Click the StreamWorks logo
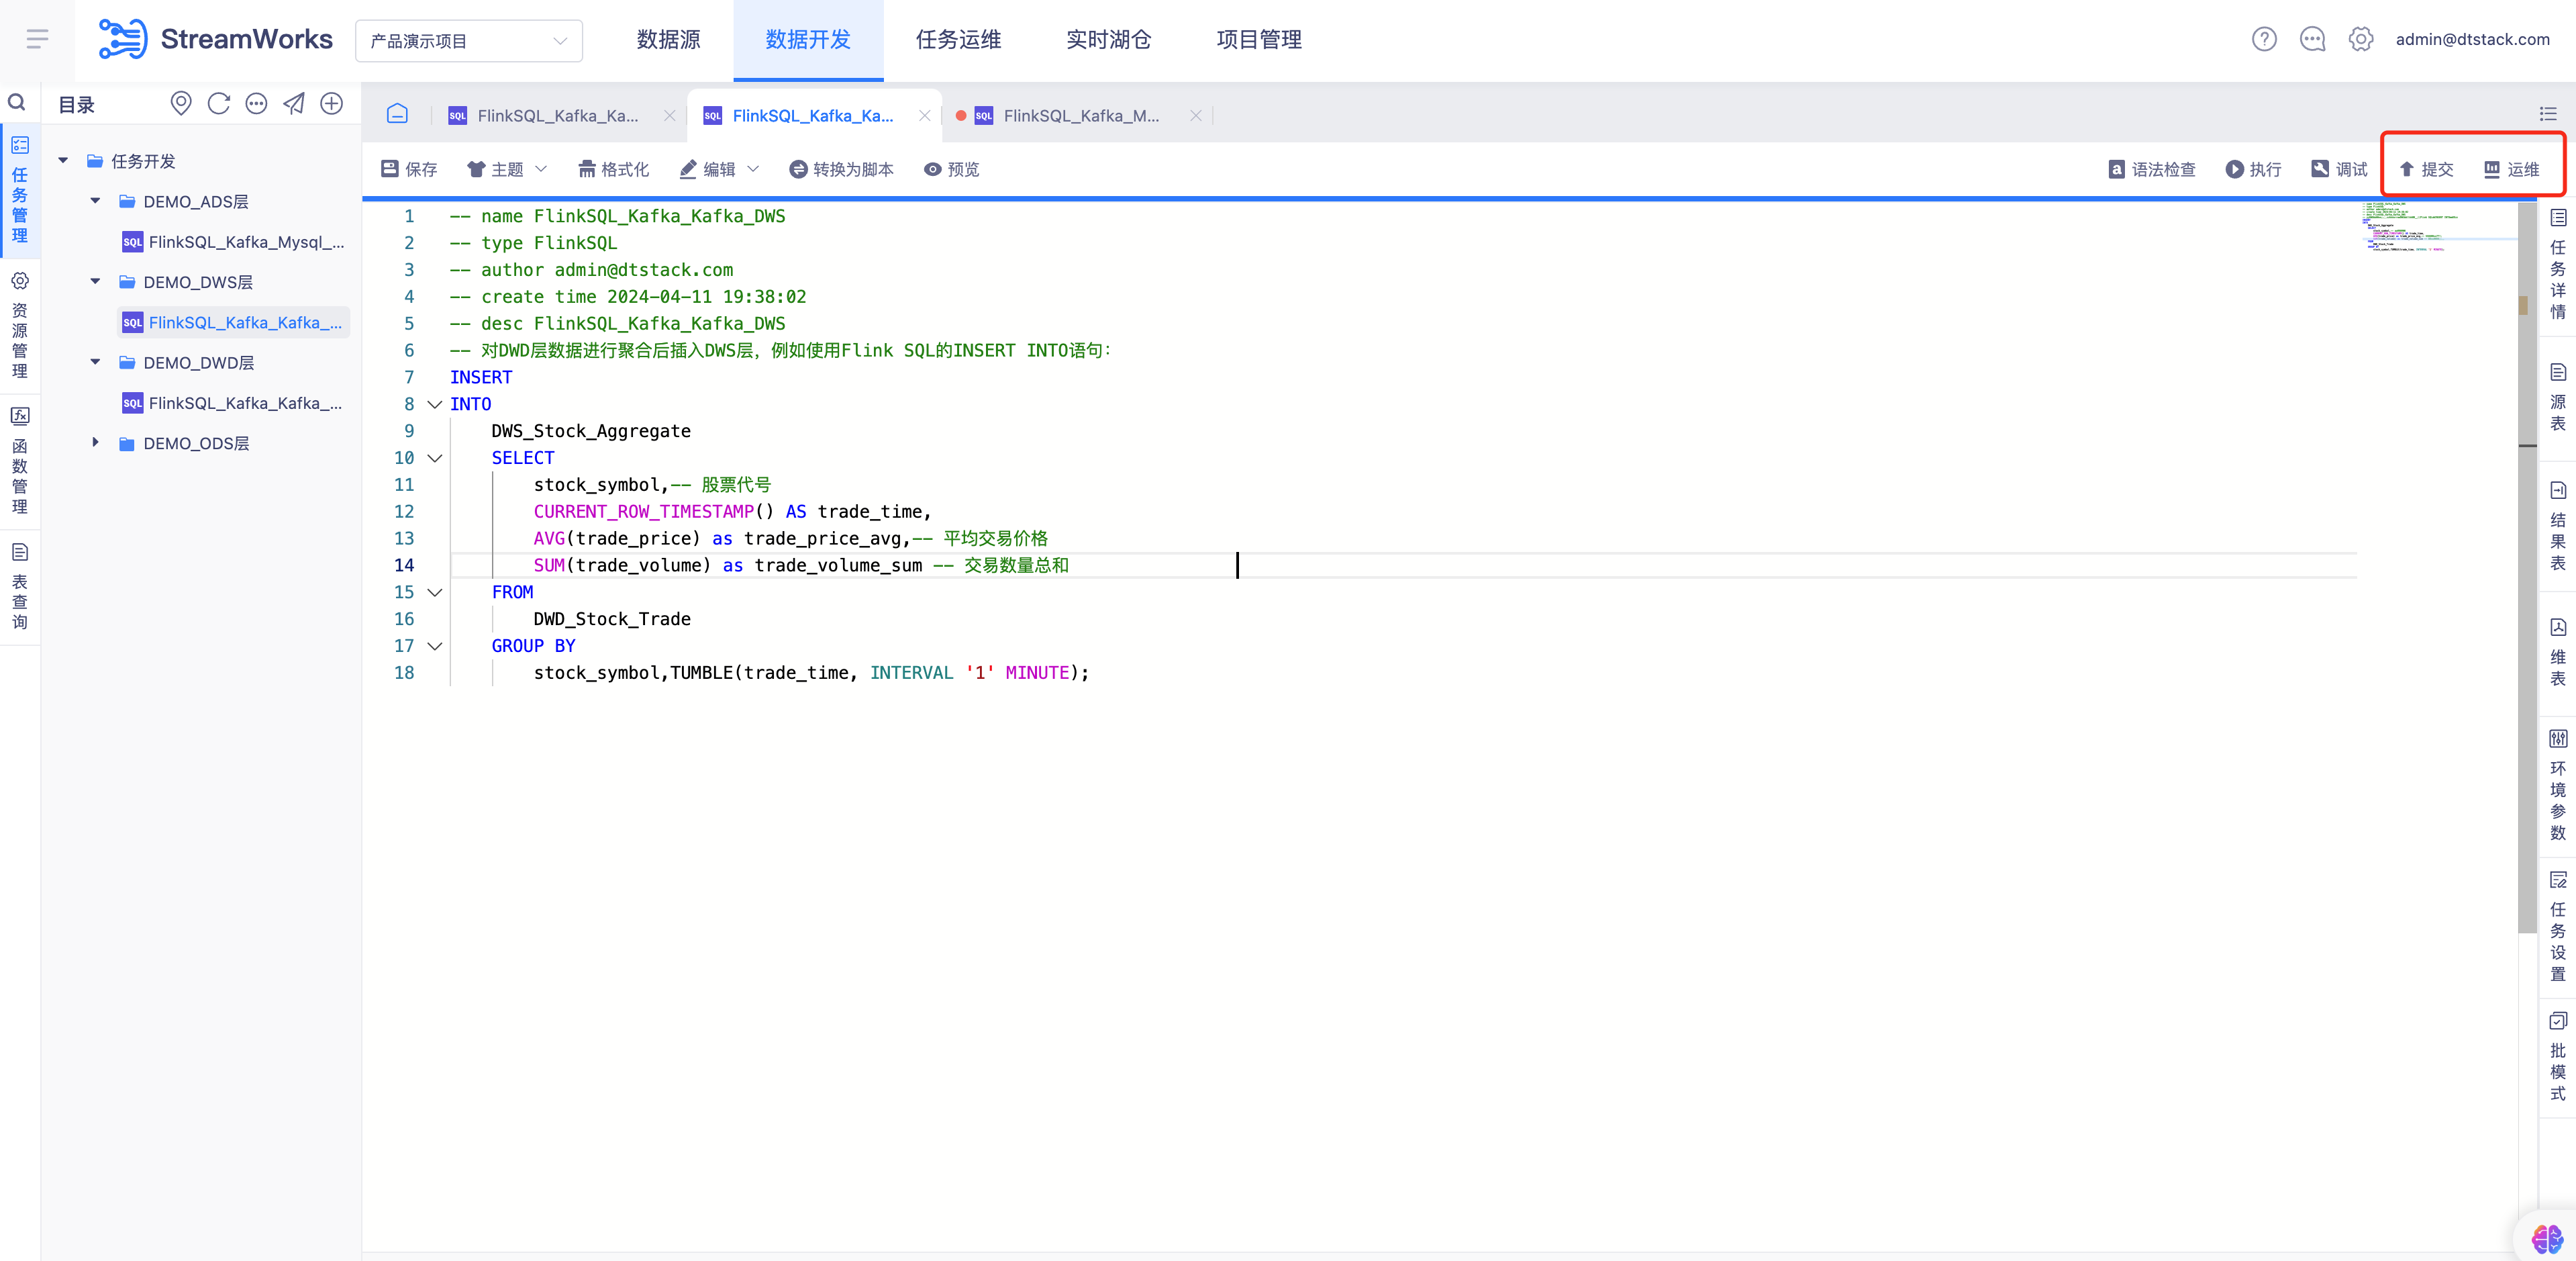2576x1261 pixels. point(216,39)
